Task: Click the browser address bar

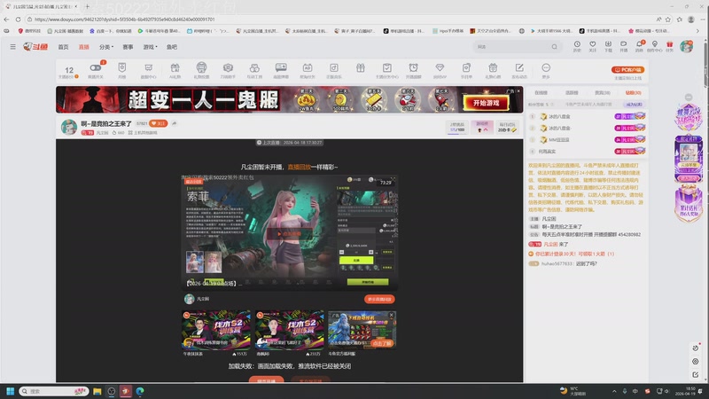Action: point(341,20)
